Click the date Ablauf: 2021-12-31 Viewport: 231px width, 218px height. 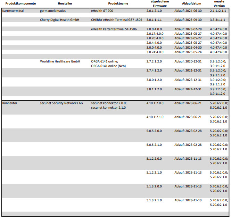click(x=188, y=70)
